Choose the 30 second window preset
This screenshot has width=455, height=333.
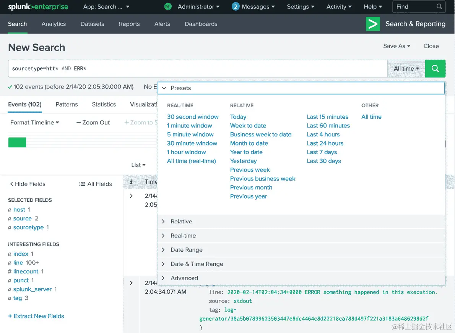coord(193,117)
